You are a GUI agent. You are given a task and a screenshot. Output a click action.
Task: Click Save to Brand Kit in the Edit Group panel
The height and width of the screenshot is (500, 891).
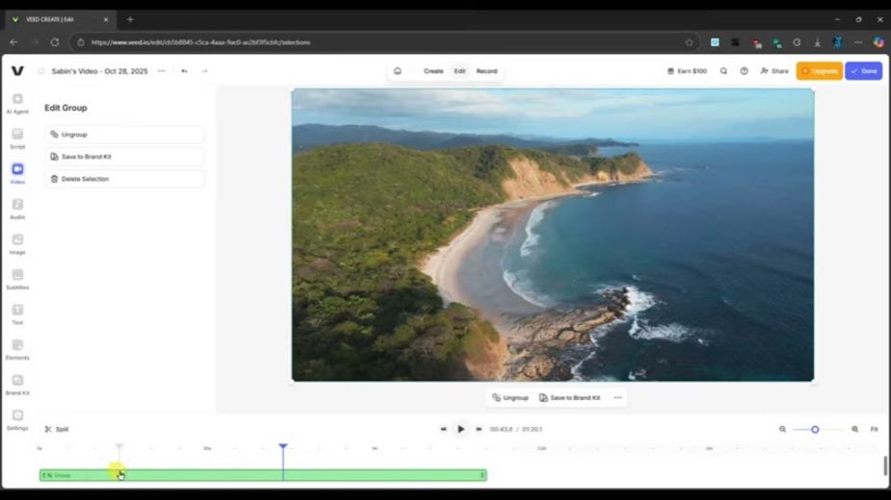[x=124, y=157]
